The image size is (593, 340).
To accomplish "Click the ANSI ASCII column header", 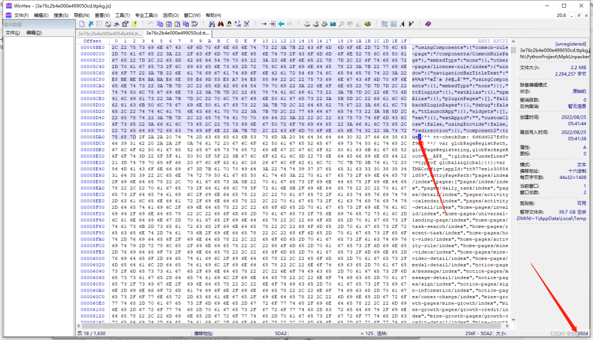I will pyautogui.click(x=493, y=41).
